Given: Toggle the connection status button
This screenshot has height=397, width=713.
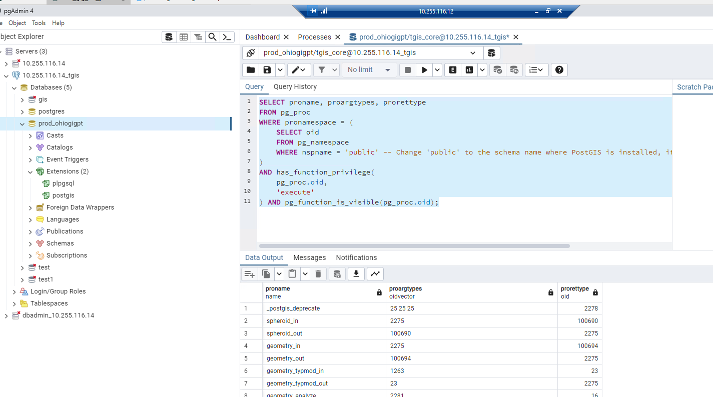Looking at the screenshot, I should pos(251,53).
